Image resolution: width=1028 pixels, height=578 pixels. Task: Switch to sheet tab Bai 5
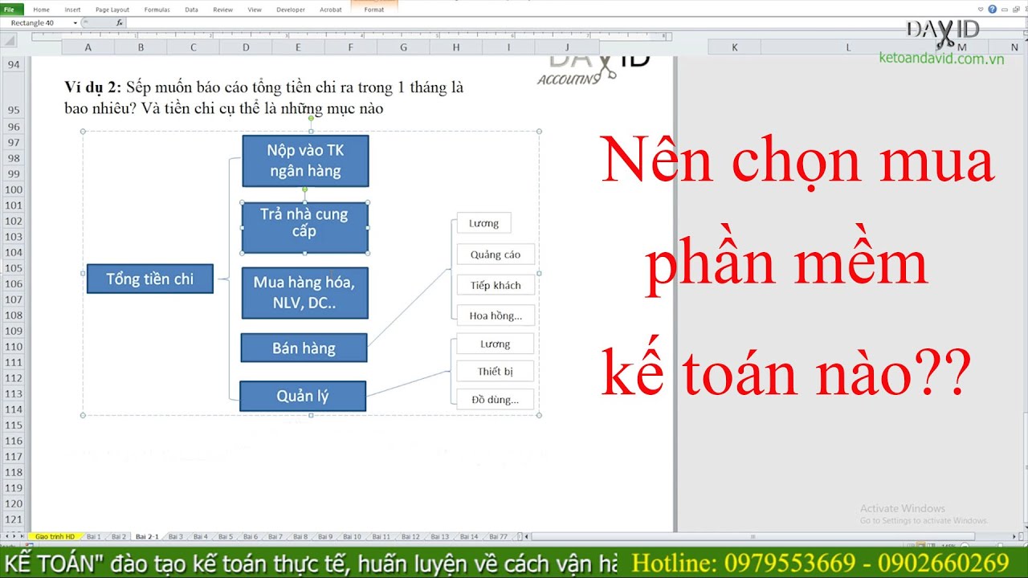tap(226, 536)
